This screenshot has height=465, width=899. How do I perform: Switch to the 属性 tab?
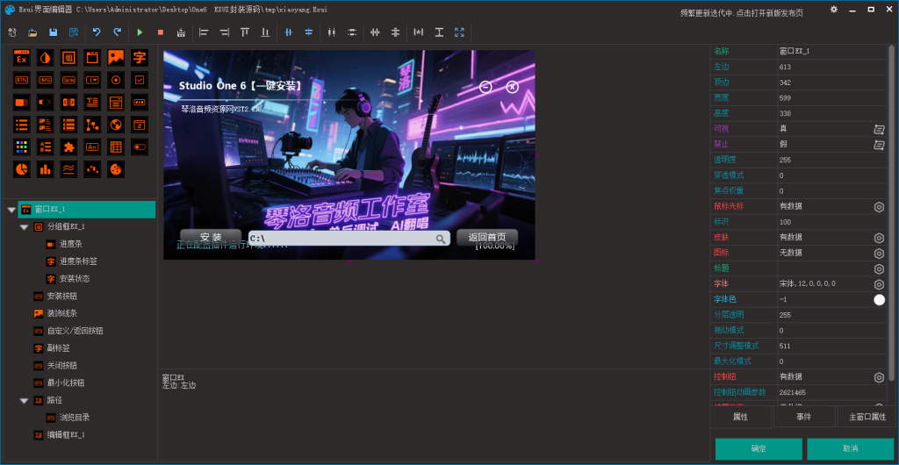coord(740,417)
